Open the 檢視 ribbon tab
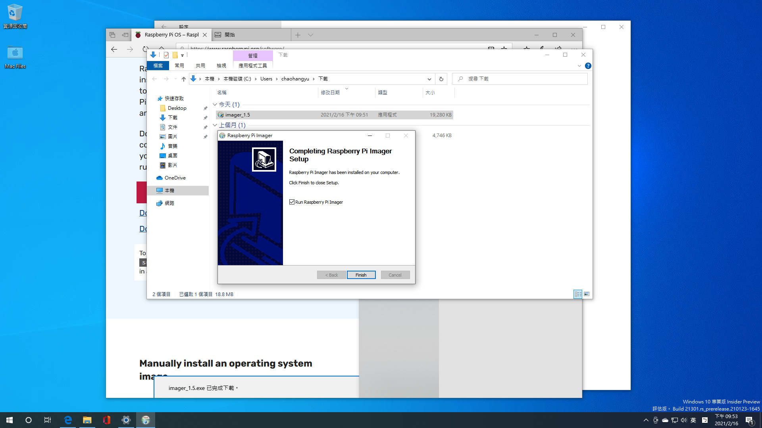The height and width of the screenshot is (428, 762). pyautogui.click(x=221, y=66)
